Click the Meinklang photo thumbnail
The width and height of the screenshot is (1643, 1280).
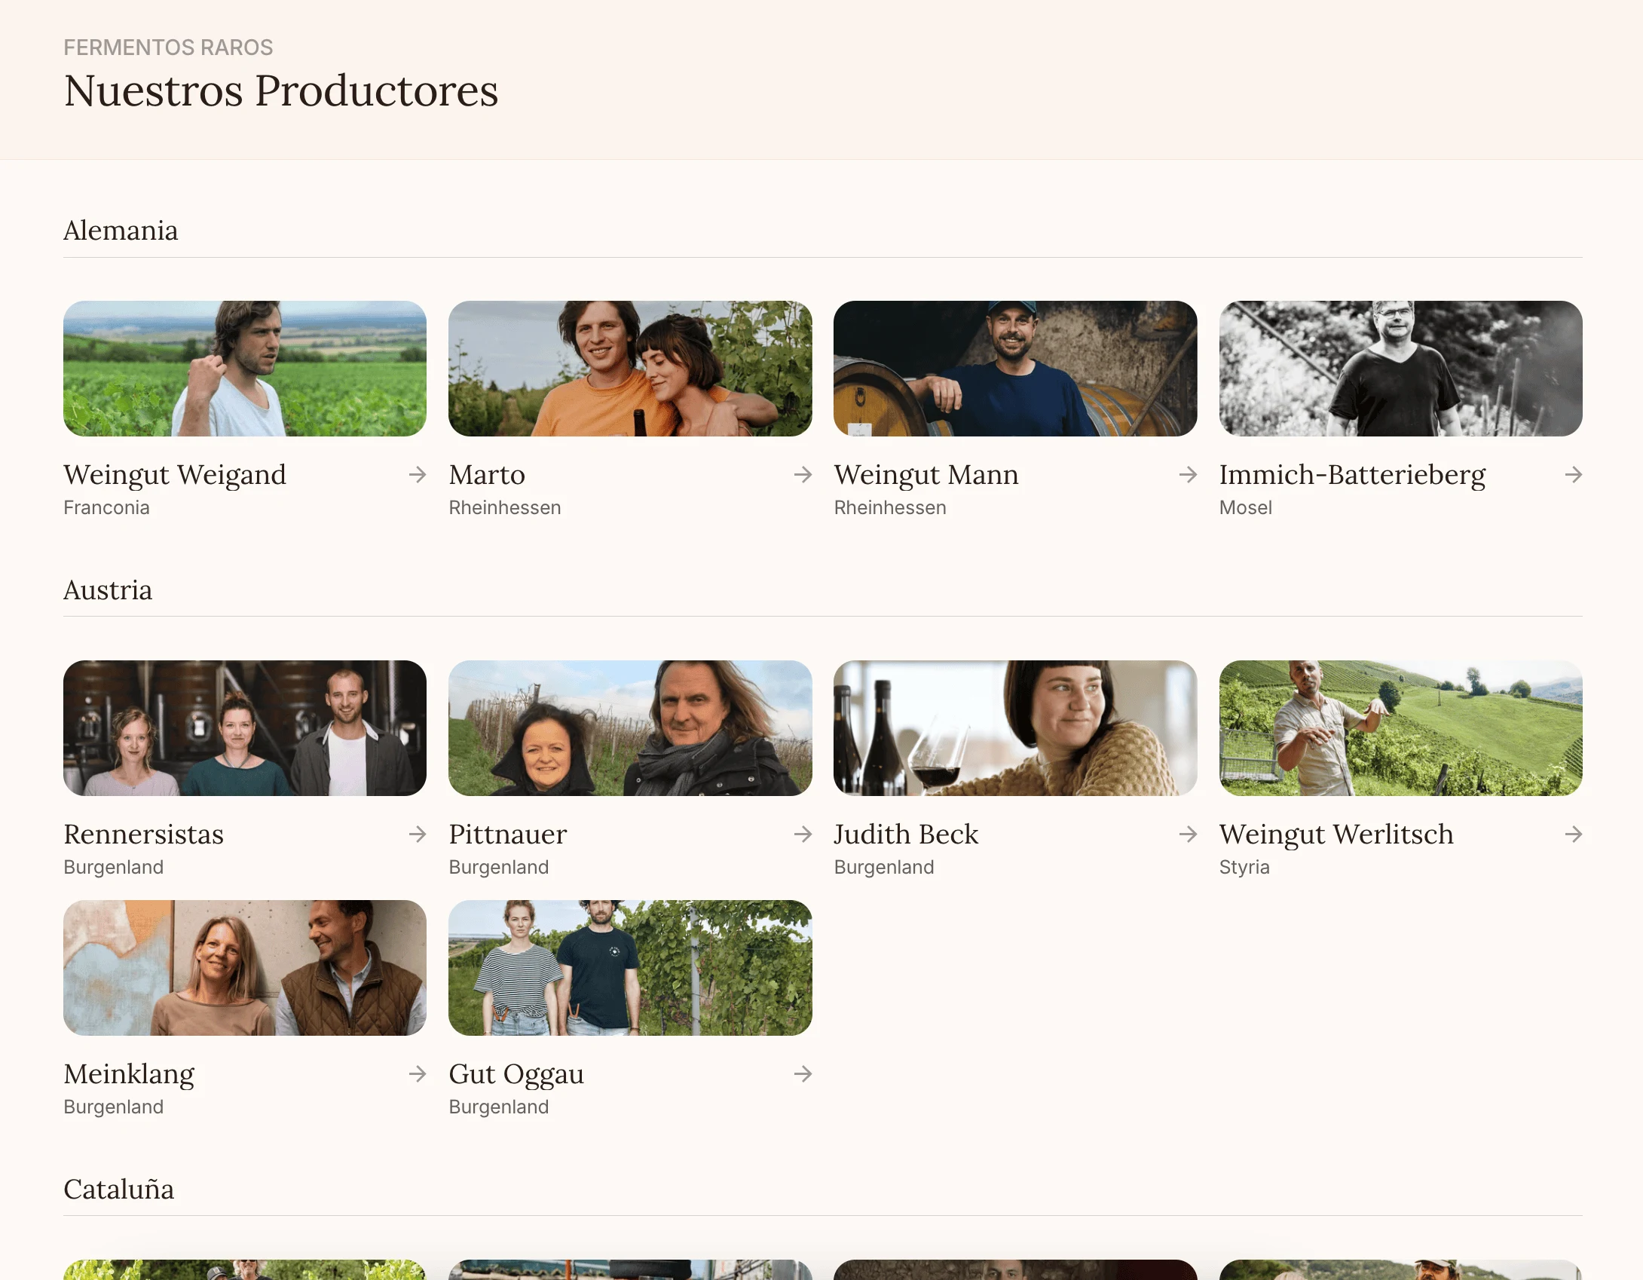coord(245,968)
